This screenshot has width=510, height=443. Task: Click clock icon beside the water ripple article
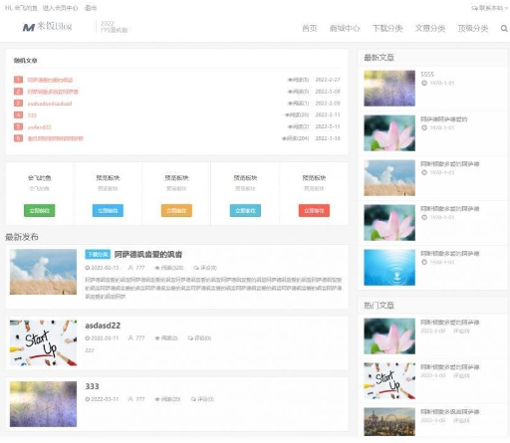(x=424, y=262)
